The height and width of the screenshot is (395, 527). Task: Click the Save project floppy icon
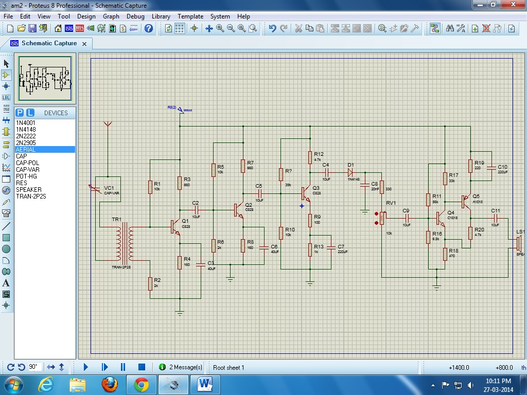click(x=32, y=29)
